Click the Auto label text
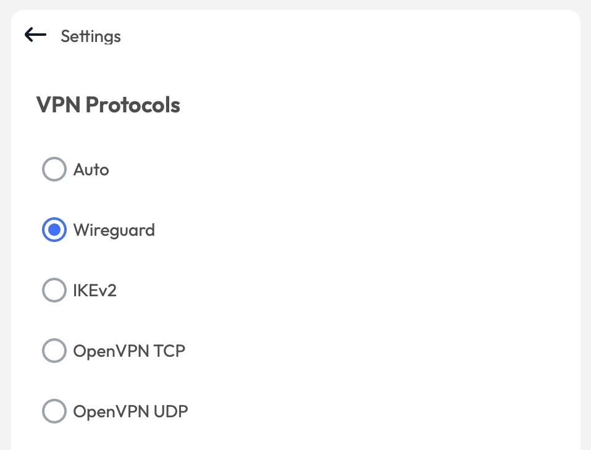Image resolution: width=591 pixels, height=450 pixels. tap(91, 169)
